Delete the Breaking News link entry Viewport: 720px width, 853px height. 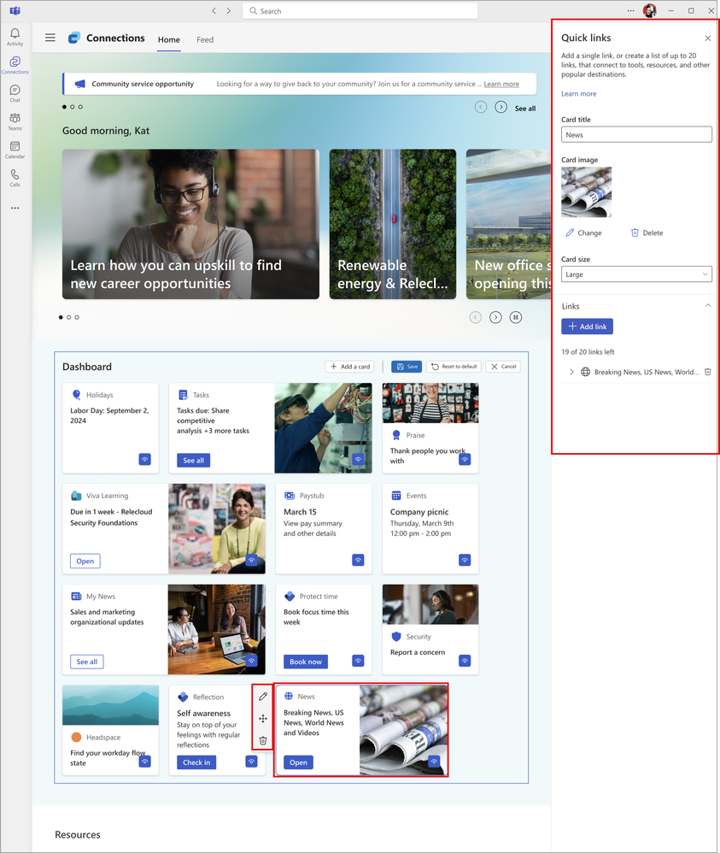tap(707, 372)
